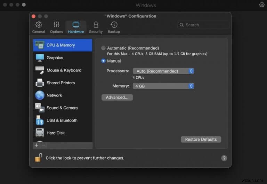Open the Processors dropdown
The width and height of the screenshot is (267, 184).
[163, 71]
